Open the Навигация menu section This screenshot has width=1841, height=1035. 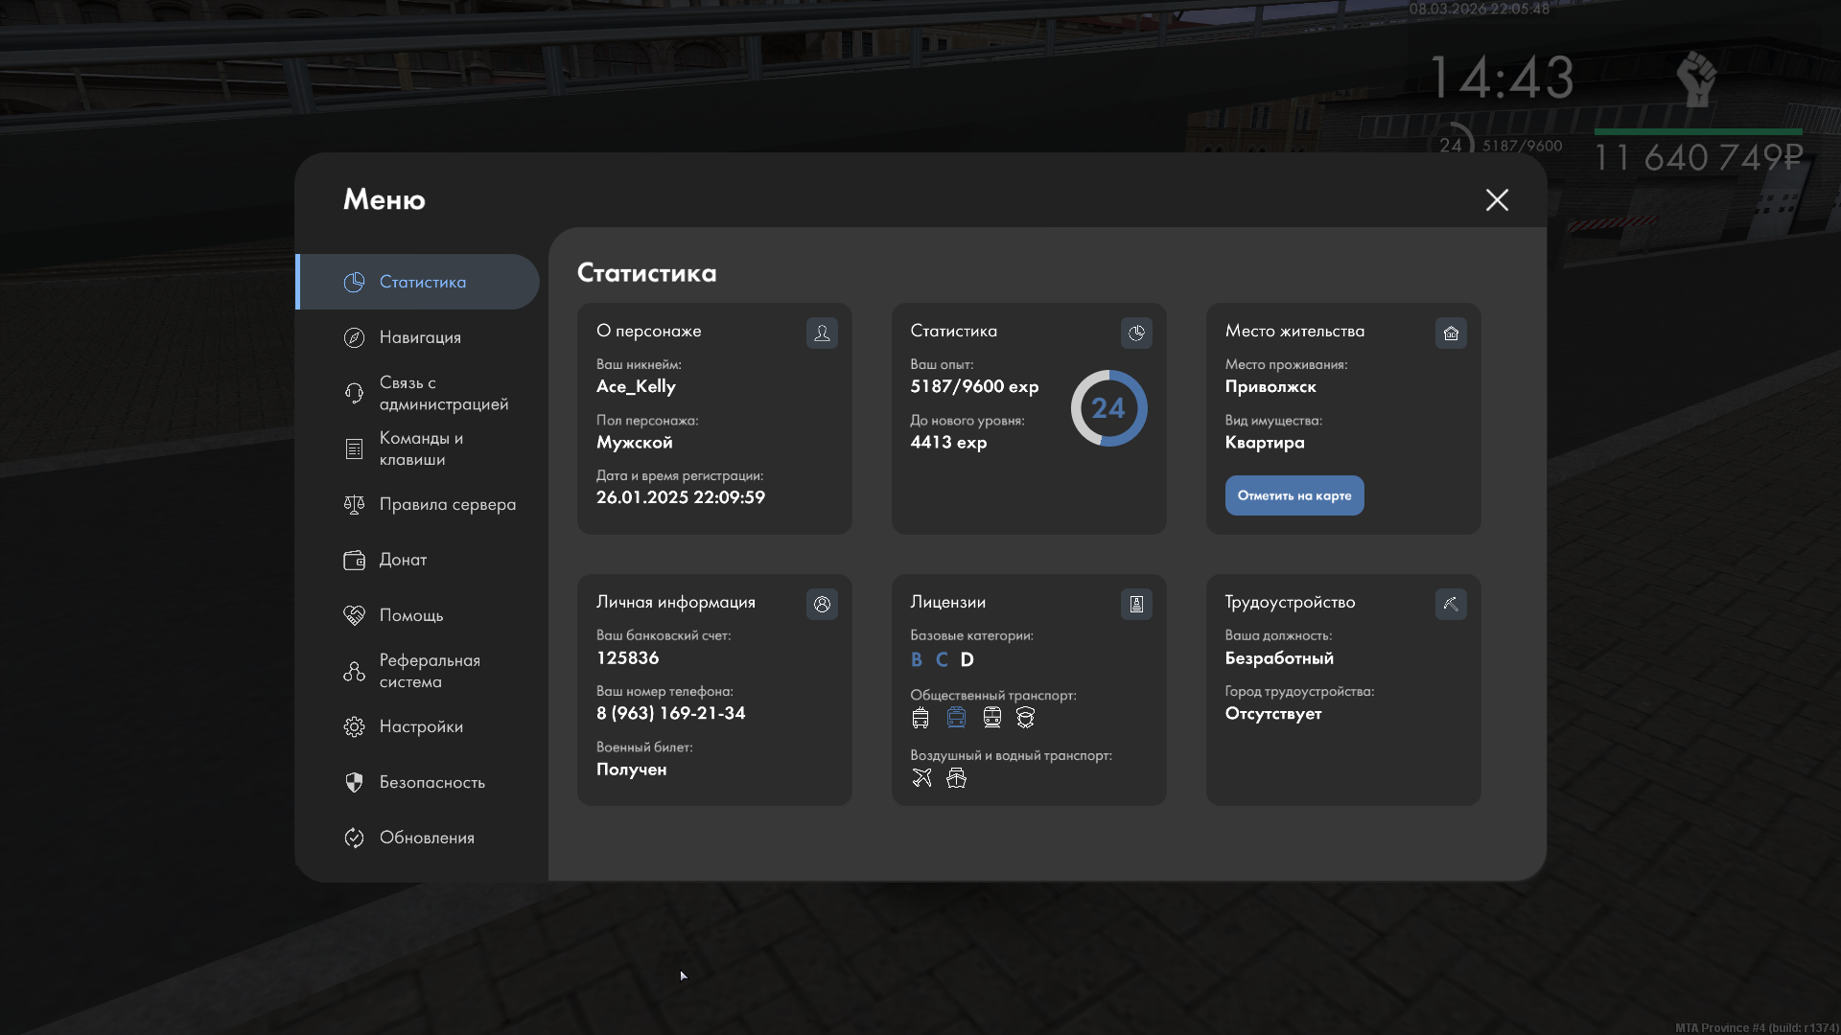tap(419, 337)
